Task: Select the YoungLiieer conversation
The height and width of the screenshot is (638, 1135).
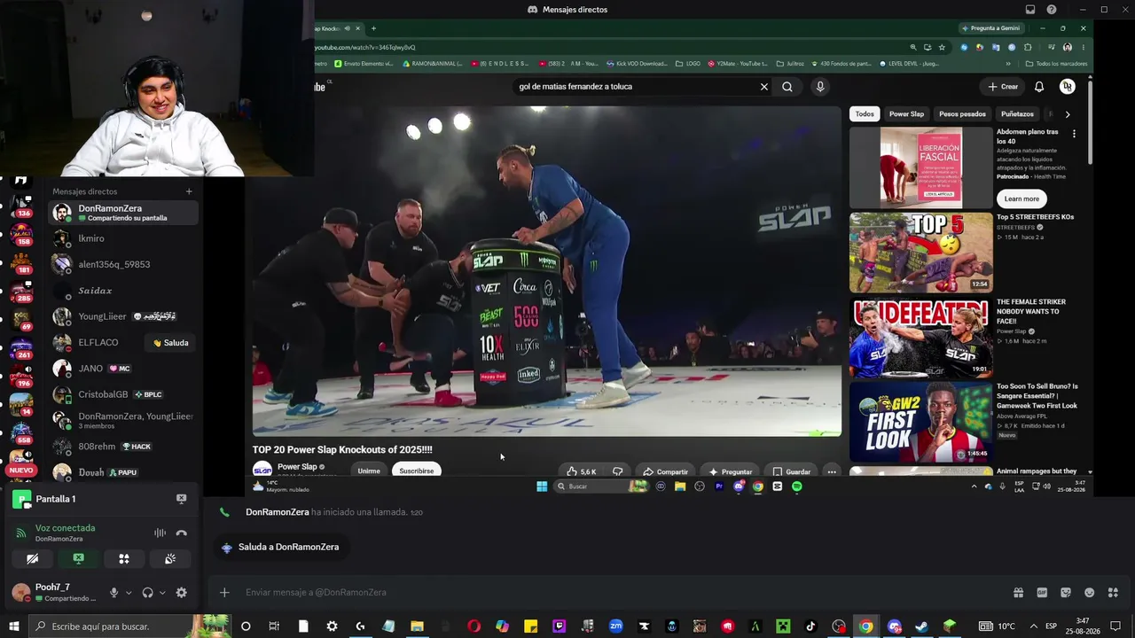Action: [123, 316]
